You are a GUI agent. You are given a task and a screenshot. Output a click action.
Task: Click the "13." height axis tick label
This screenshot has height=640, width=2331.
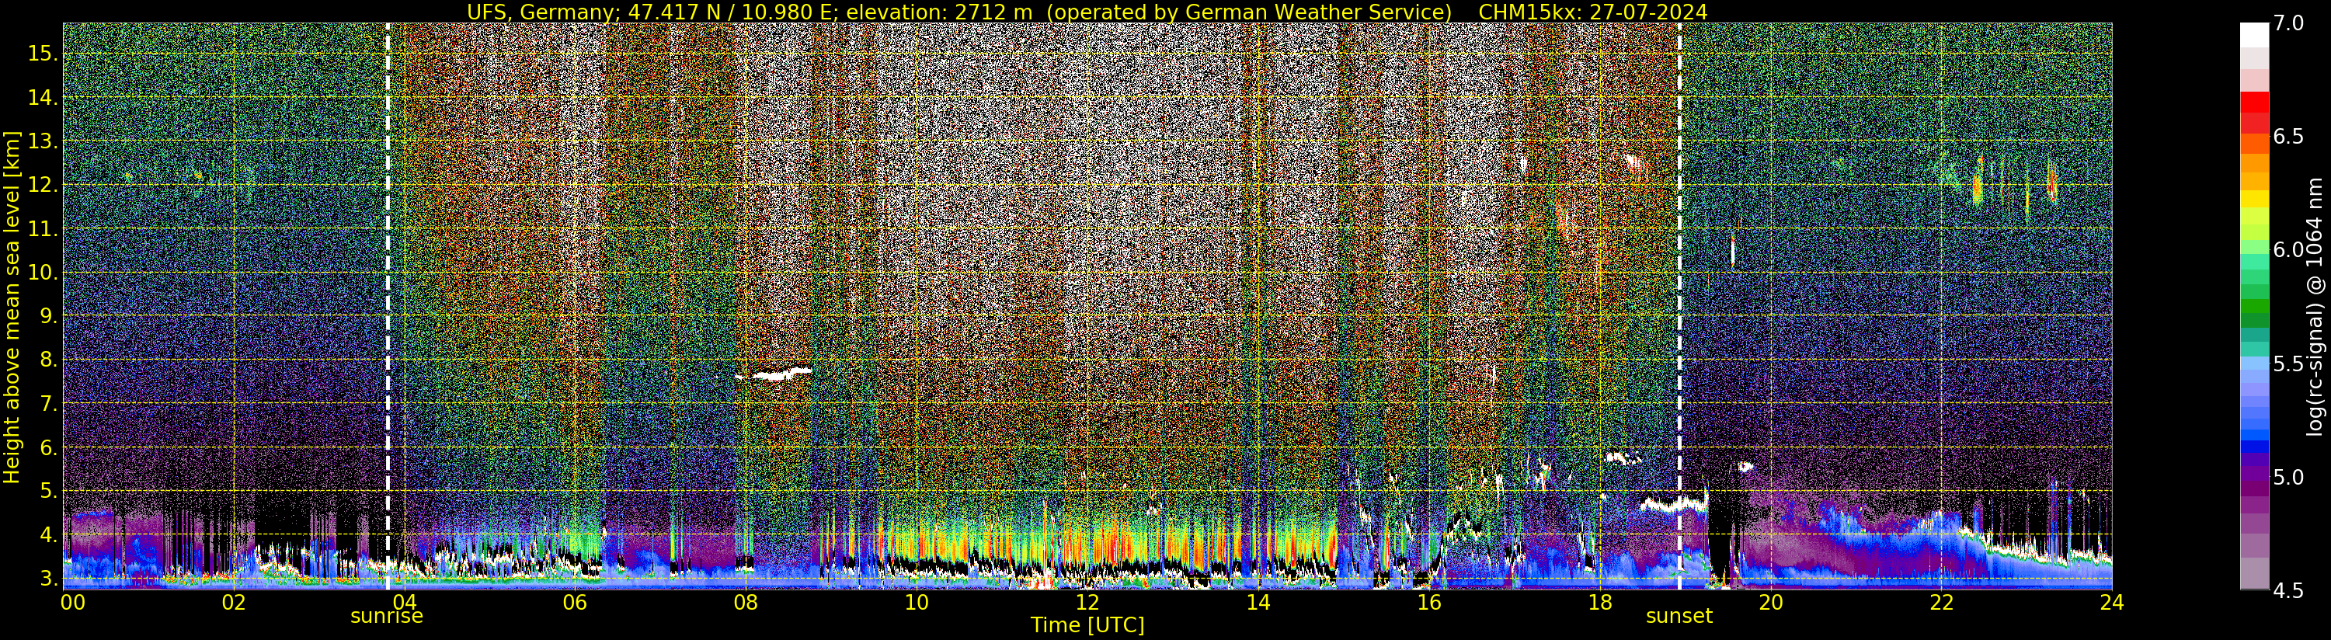click(x=42, y=141)
